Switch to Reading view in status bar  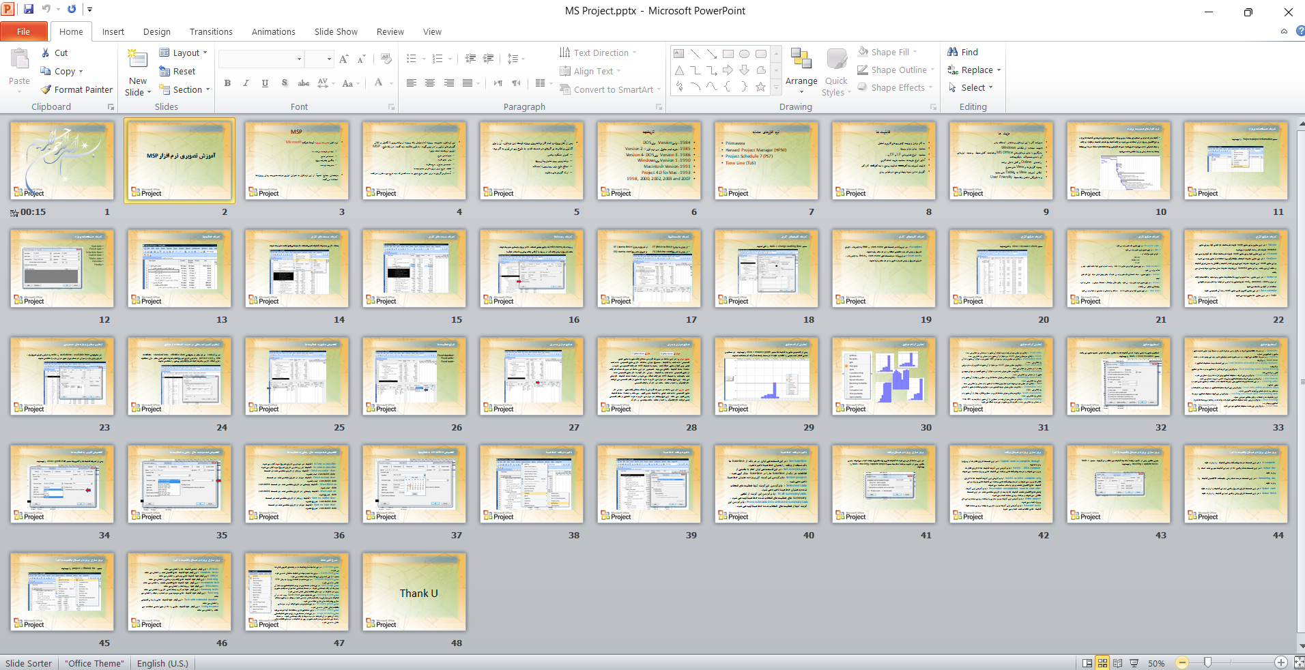[1117, 663]
